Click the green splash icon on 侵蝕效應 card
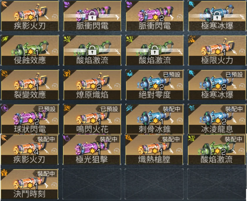 click(5, 39)
